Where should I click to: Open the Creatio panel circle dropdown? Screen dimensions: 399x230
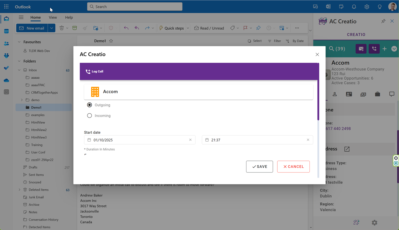(394, 49)
